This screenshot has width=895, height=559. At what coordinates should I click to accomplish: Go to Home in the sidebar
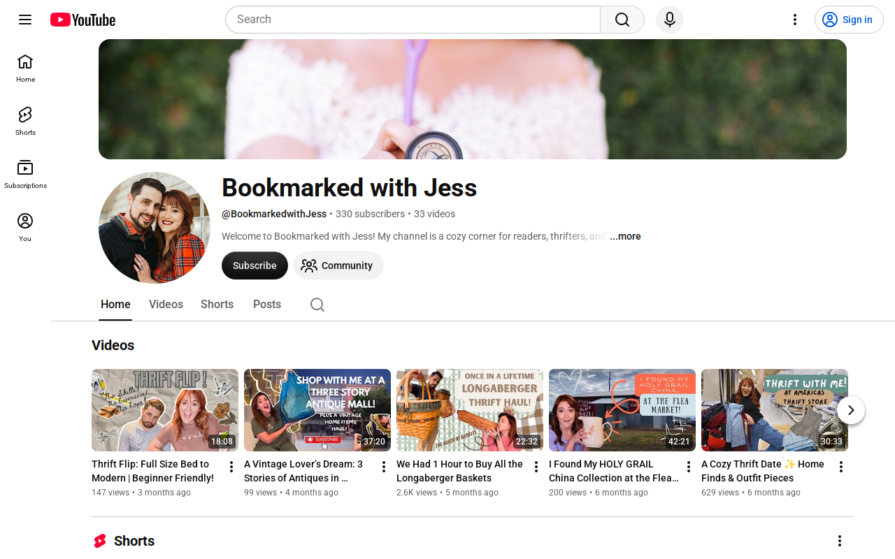(25, 68)
